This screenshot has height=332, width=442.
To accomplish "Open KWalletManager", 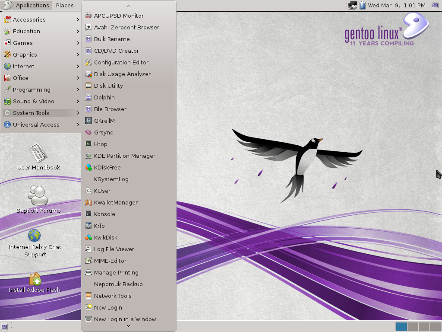I will 116,202.
